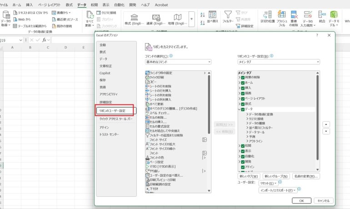Toggle the 描画 tab checkbox
The width and height of the screenshot is (350, 209).
pyautogui.click(x=243, y=93)
